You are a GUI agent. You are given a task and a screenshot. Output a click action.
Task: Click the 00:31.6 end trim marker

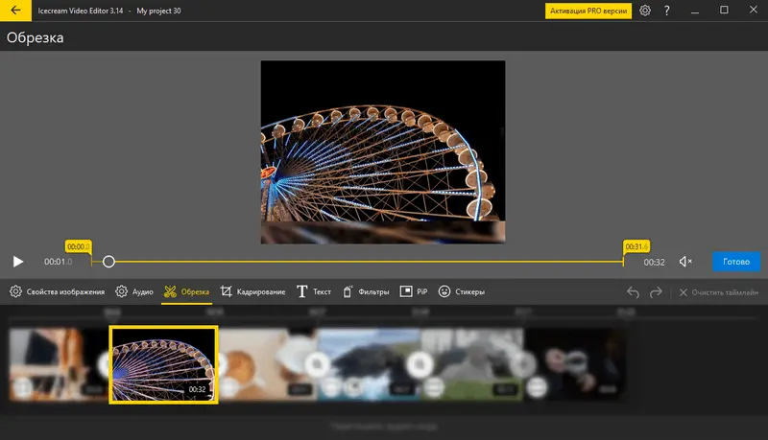pyautogui.click(x=636, y=246)
